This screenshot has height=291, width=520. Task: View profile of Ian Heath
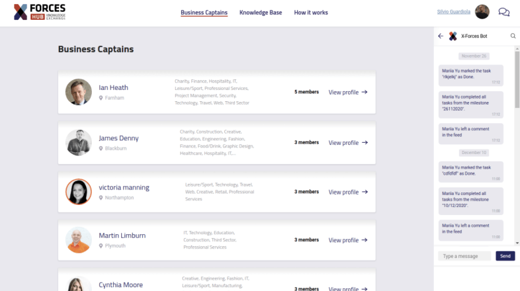(348, 93)
